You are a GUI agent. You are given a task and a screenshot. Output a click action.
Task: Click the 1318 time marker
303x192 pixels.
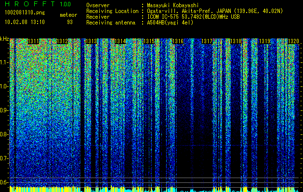(236, 41)
